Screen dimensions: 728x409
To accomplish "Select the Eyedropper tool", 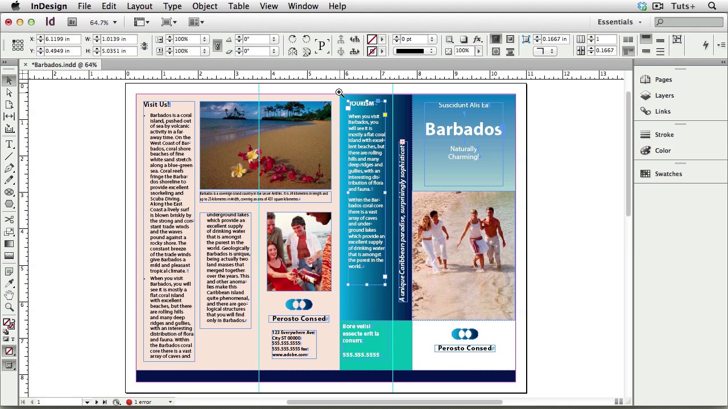I will pos(9,283).
